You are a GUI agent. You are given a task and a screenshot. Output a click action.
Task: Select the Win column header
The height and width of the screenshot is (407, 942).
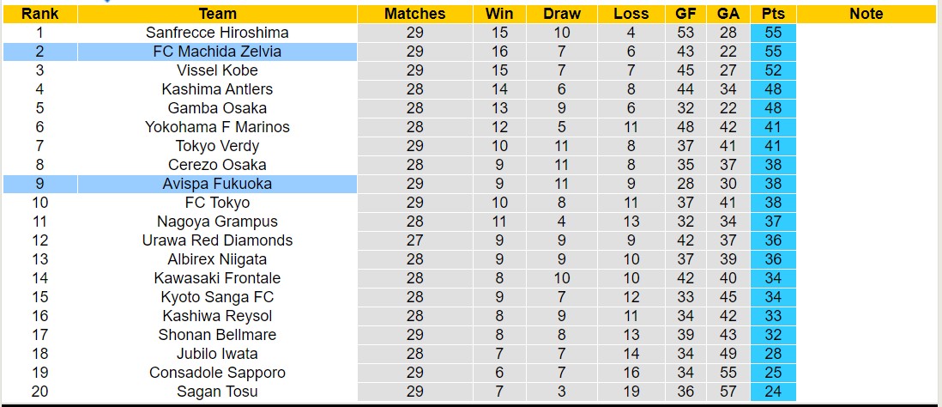click(x=499, y=14)
